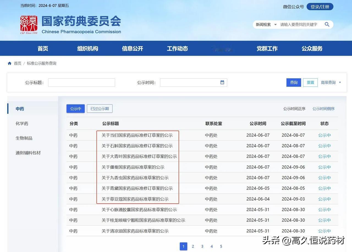Select the 中药 sidebar category
The image size is (352, 252).
[x=20, y=109]
